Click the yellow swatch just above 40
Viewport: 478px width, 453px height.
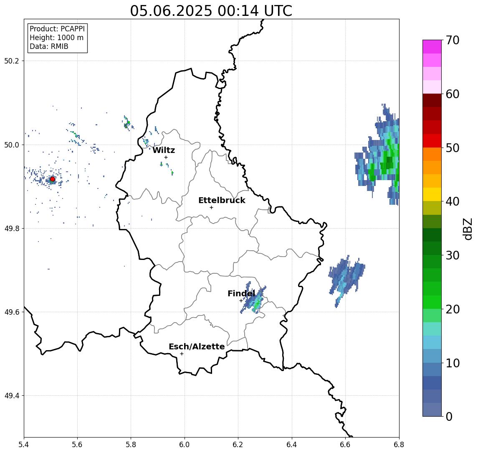pyautogui.click(x=432, y=194)
